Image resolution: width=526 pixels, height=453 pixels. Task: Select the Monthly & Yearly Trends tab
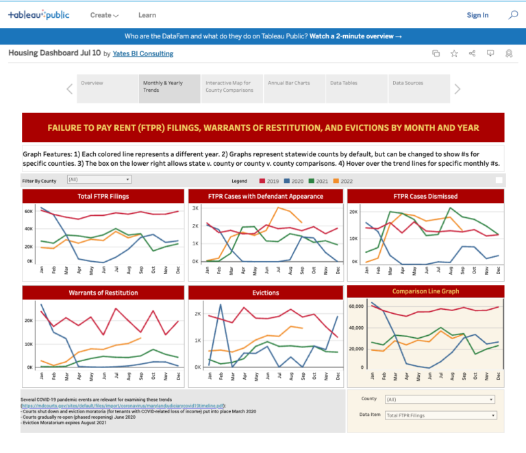[170, 88]
